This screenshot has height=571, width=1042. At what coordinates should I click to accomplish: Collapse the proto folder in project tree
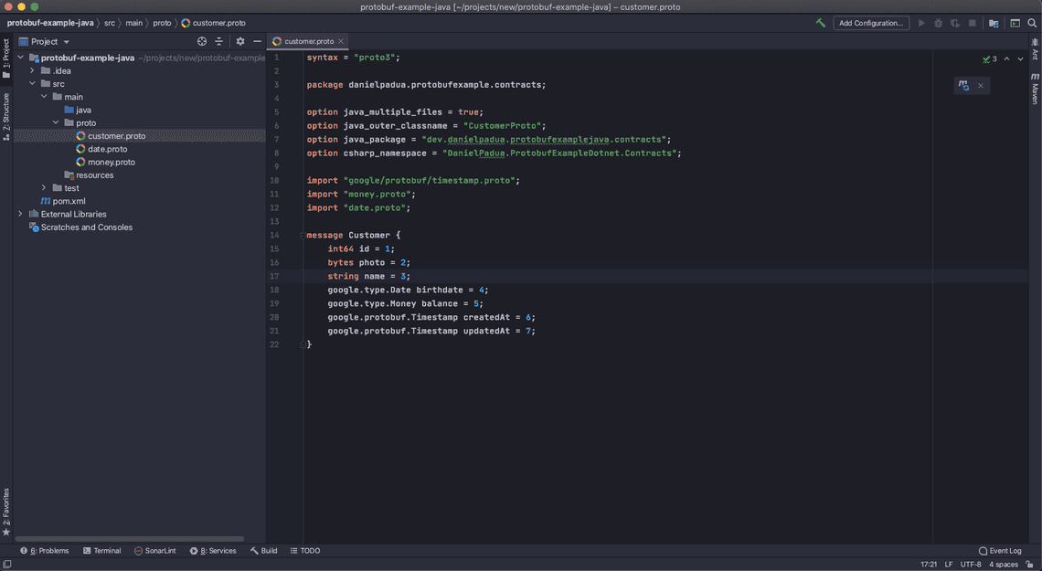(x=55, y=122)
